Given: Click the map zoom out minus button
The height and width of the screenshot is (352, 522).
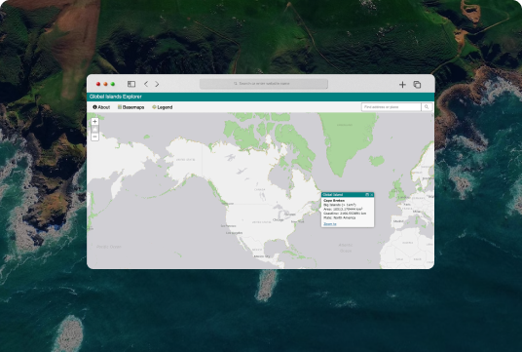Looking at the screenshot, I should (94, 137).
